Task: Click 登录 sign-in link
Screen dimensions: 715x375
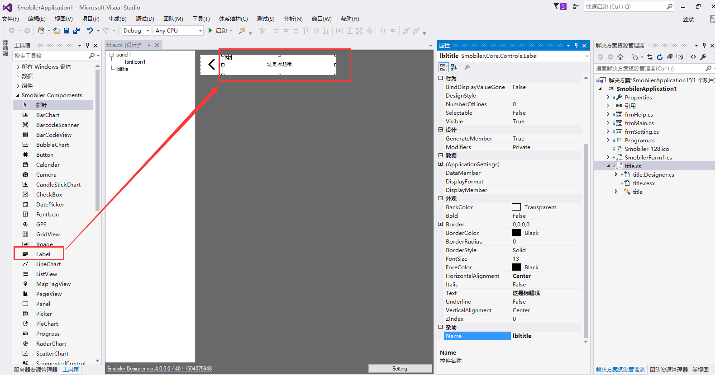Action: pos(688,19)
